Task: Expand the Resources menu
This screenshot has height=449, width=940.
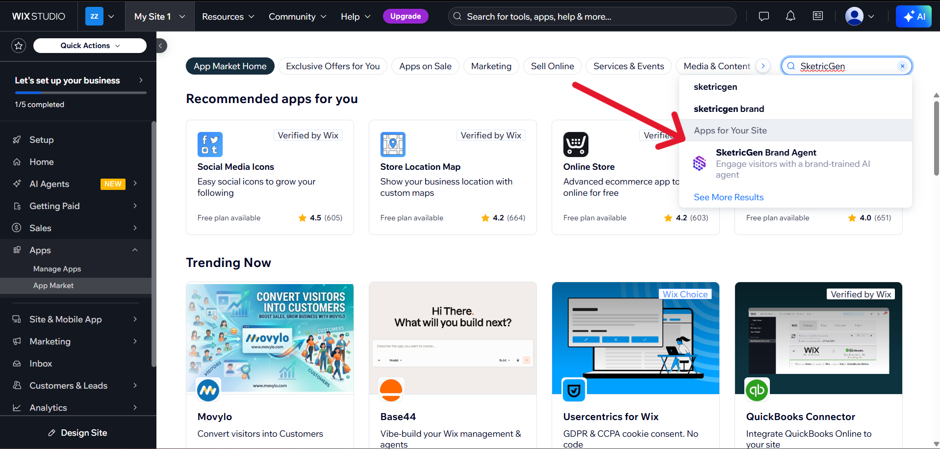Action: coord(228,16)
